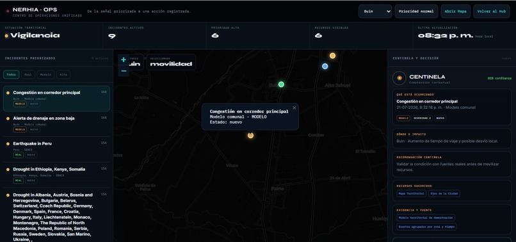The height and width of the screenshot is (242, 516).
Task: Click the Volver al Hub button
Action: coord(491,11)
